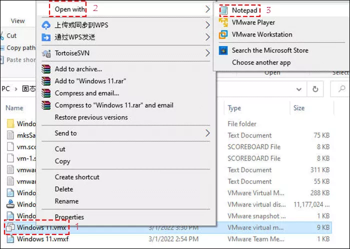The image size is (350, 249).
Task: Select the Windows 11.vmx file
Action: pyautogui.click(x=41, y=227)
